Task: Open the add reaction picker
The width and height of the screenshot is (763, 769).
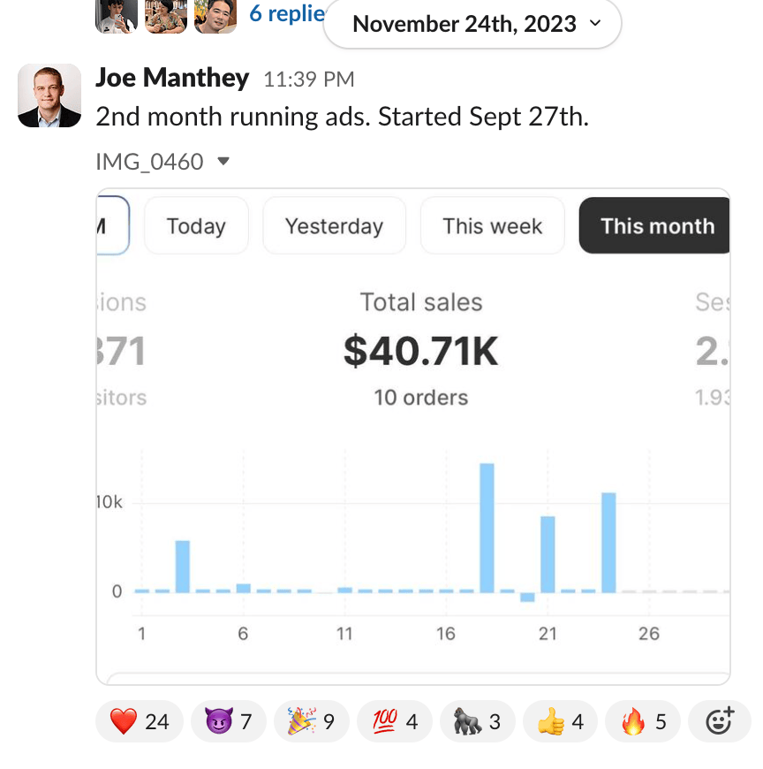Action: pos(720,722)
